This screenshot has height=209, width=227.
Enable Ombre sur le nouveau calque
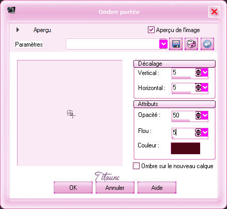136,166
